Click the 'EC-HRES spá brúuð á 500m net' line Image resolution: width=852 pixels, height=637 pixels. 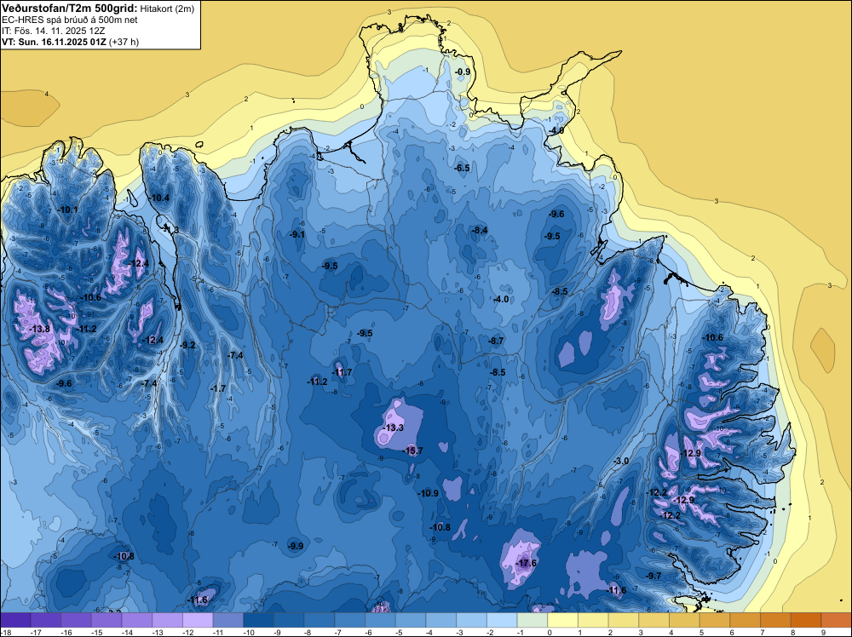[x=70, y=20]
